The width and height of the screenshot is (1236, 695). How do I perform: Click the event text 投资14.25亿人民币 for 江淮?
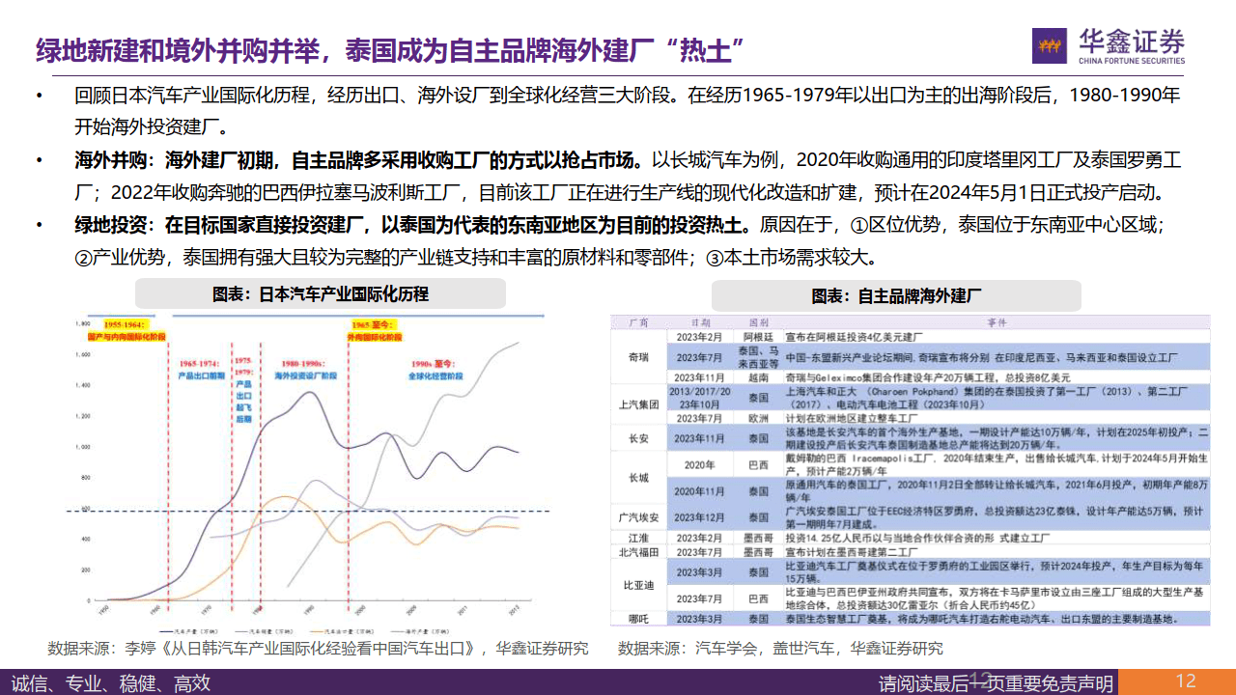pos(917,538)
